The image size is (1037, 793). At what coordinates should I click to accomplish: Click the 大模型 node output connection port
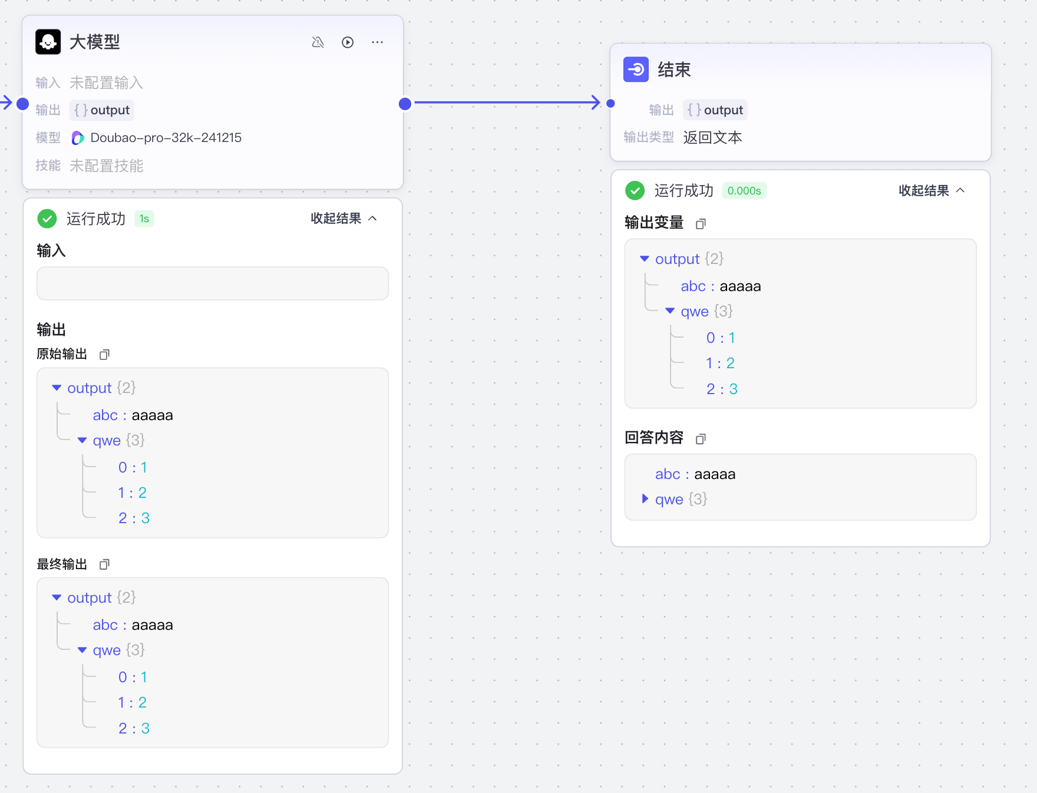click(405, 104)
